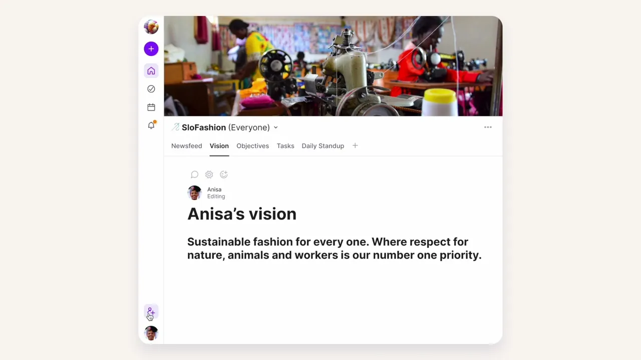The width and height of the screenshot is (641, 360).
Task: Open the comment bubble icon above Anisa
Action: (x=194, y=174)
